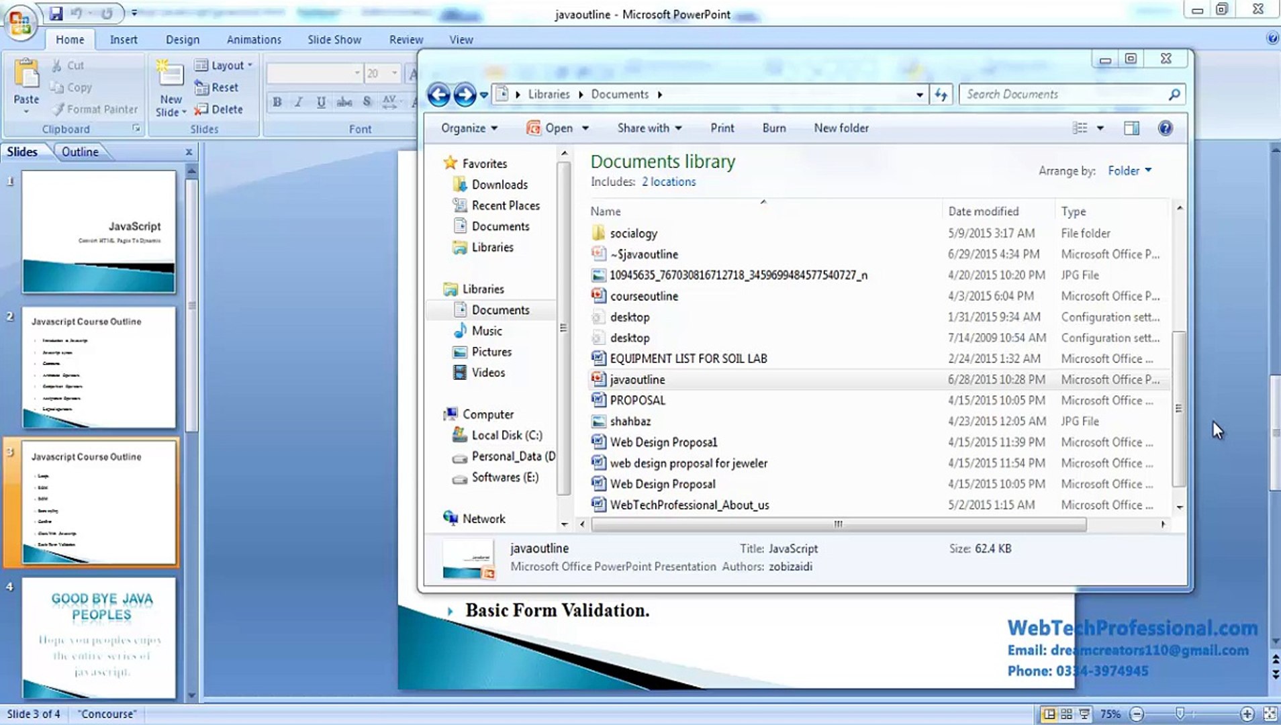
Task: Toggle text Shadow formatting
Action: (x=367, y=101)
